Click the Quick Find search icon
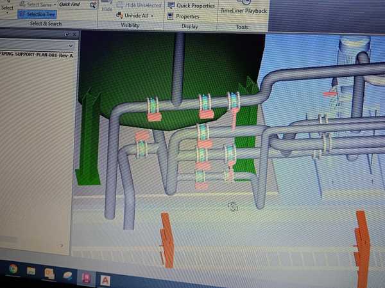The image size is (385, 288). click(93, 4)
